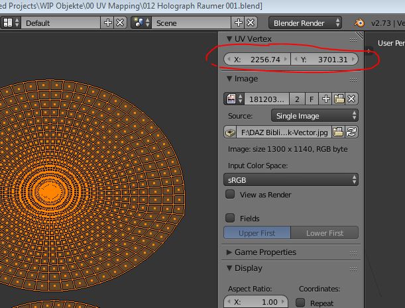Toggle fake user F button

[x=312, y=99]
